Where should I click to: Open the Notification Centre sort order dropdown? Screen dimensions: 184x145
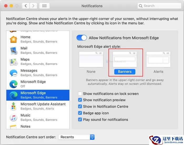[x=76, y=137]
